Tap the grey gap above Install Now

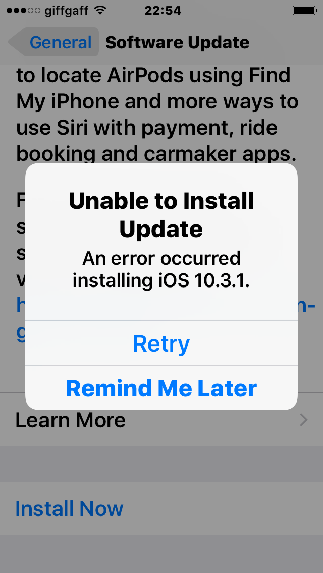pyautogui.click(x=161, y=464)
